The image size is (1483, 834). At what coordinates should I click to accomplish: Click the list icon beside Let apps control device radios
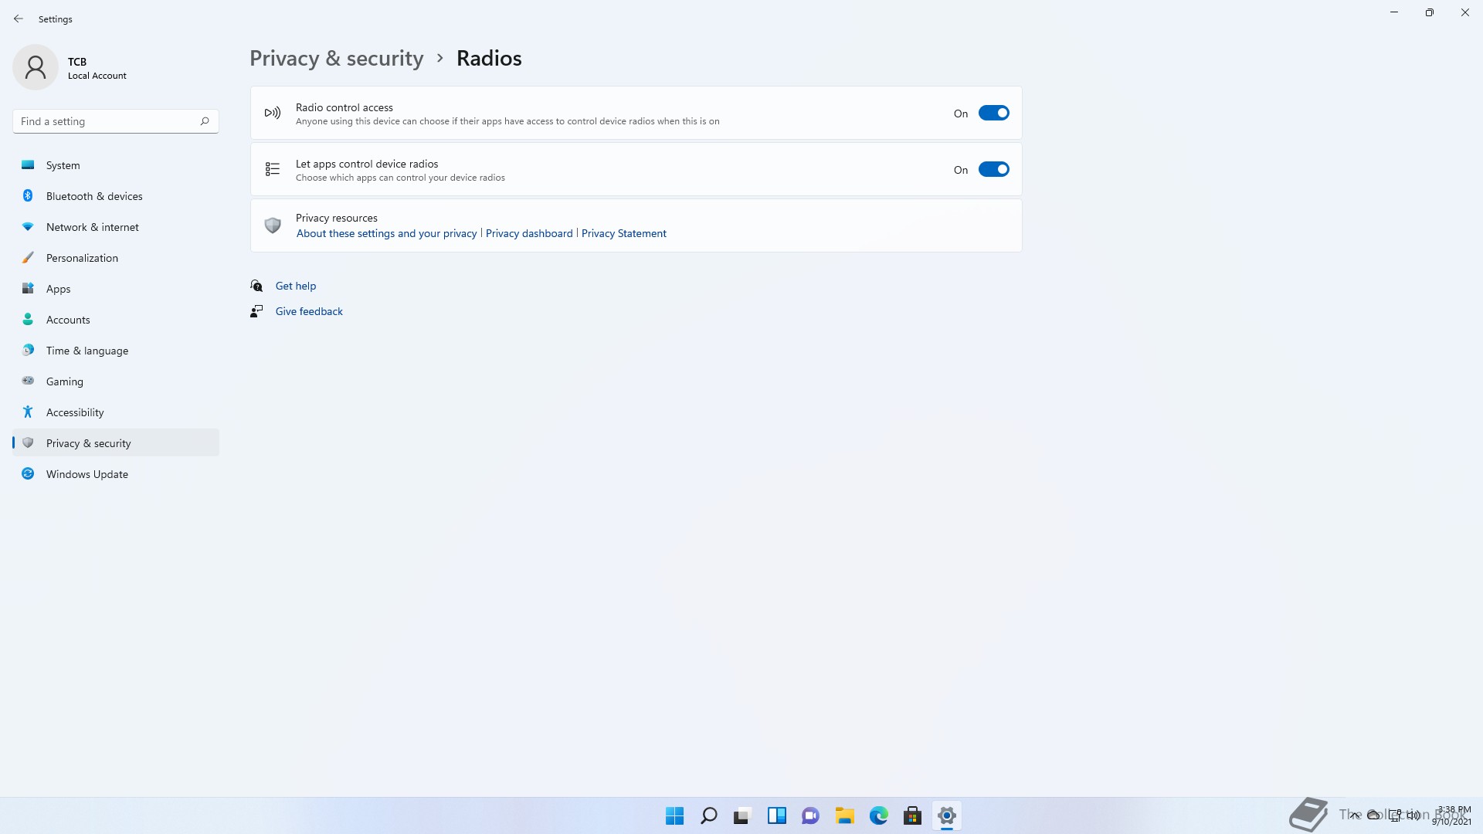point(273,169)
